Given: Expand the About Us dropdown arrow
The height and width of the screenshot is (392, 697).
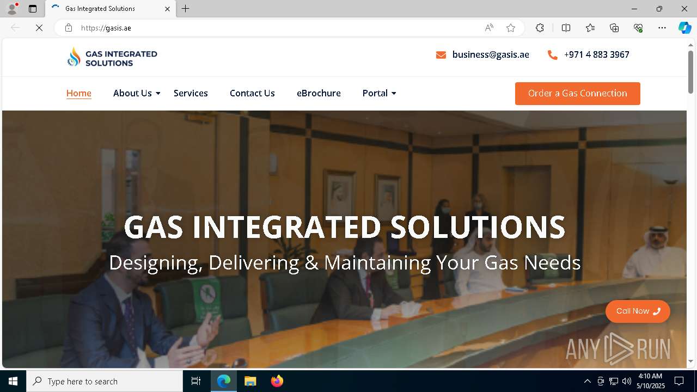Looking at the screenshot, I should pyautogui.click(x=158, y=94).
